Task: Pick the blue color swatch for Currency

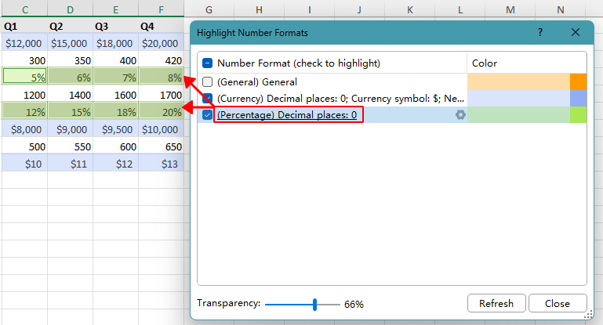Action: click(578, 99)
